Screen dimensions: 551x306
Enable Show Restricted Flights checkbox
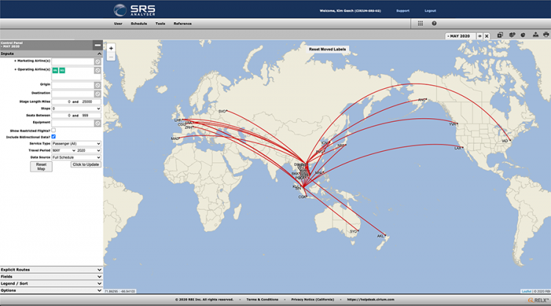54,130
